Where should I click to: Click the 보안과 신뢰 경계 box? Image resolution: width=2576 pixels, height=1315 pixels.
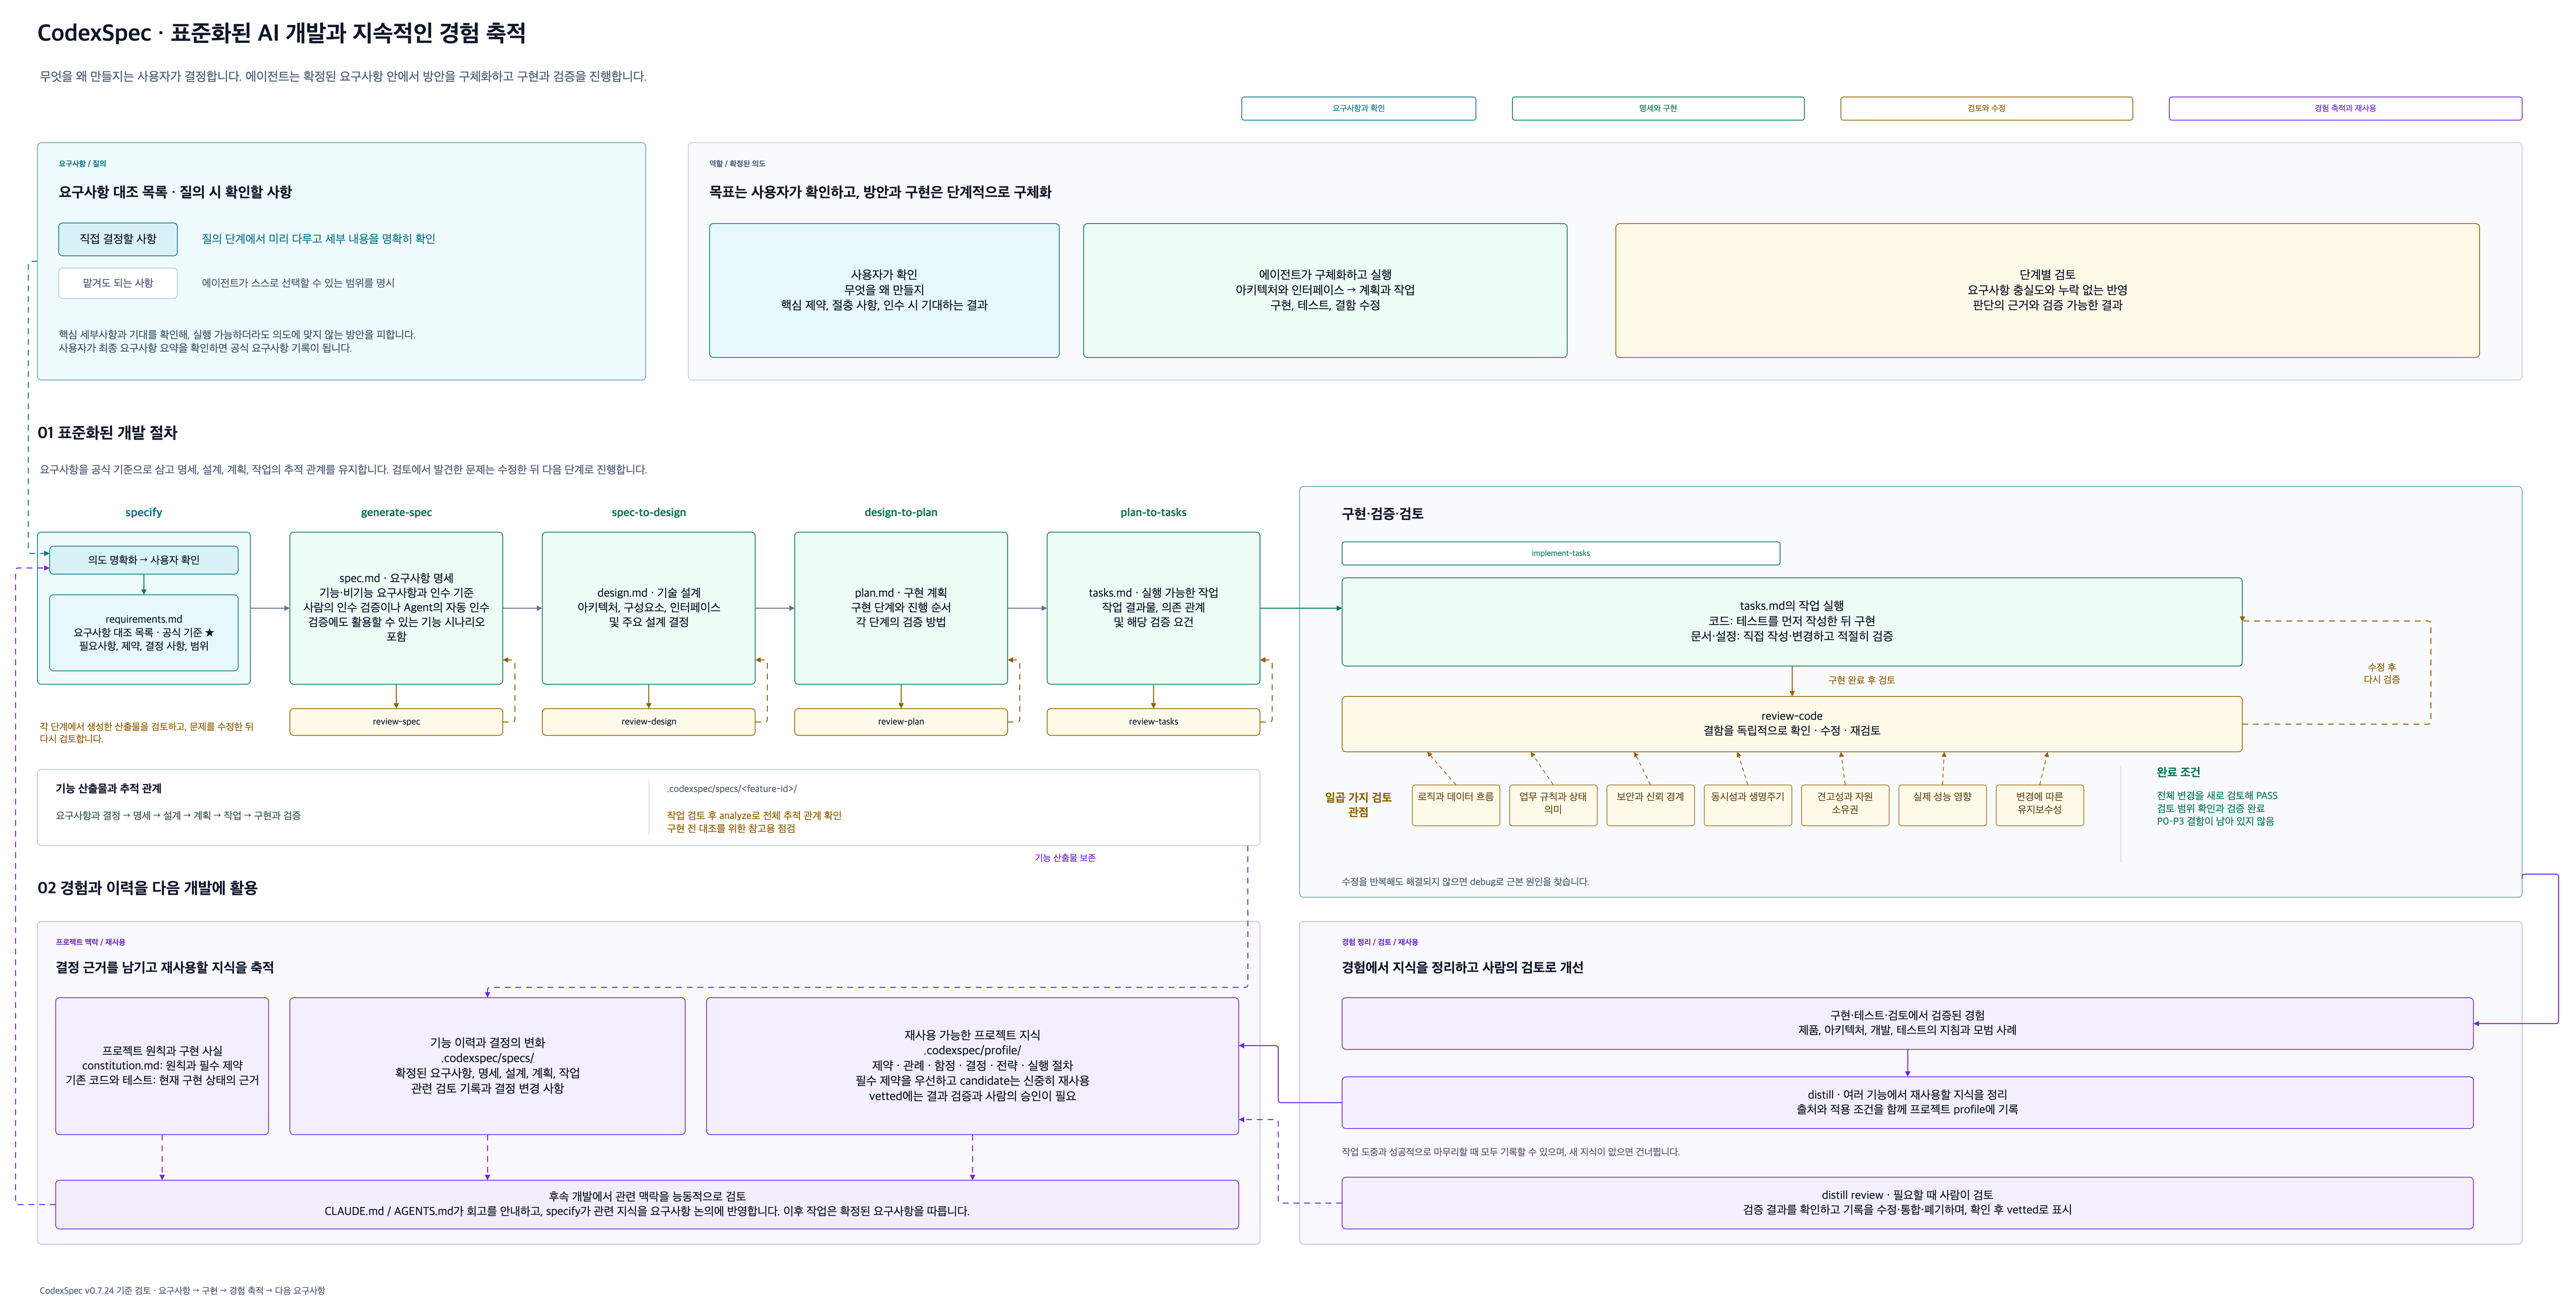pyautogui.click(x=1650, y=806)
